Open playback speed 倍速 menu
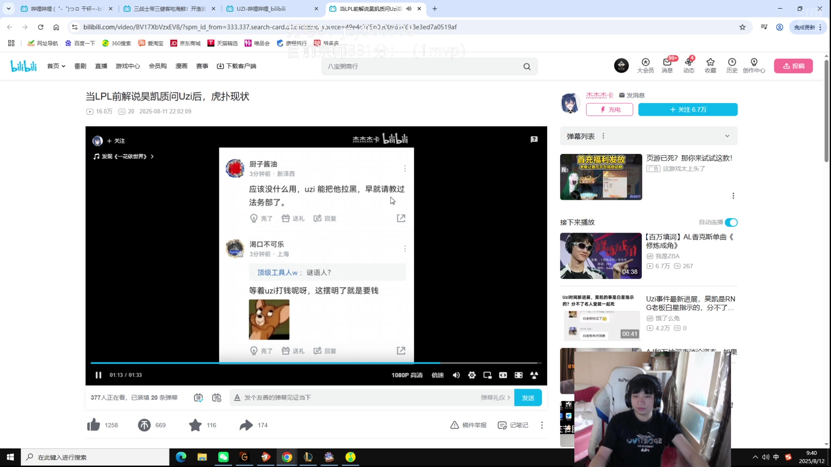Screen dimensions: 831x467 pos(438,375)
